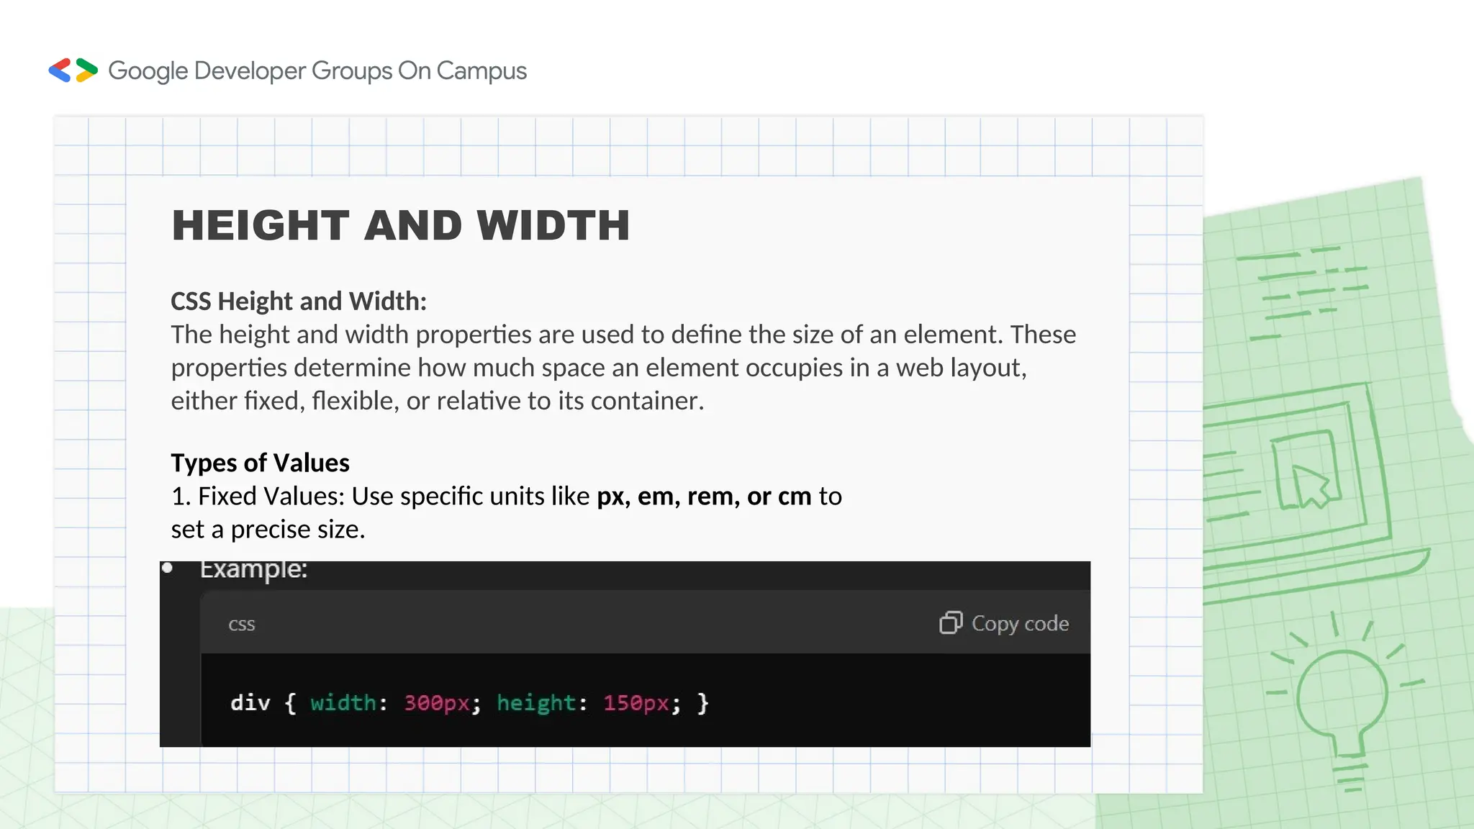Click the 'CSS Height and Width:' subheading
The image size is (1474, 829).
299,301
